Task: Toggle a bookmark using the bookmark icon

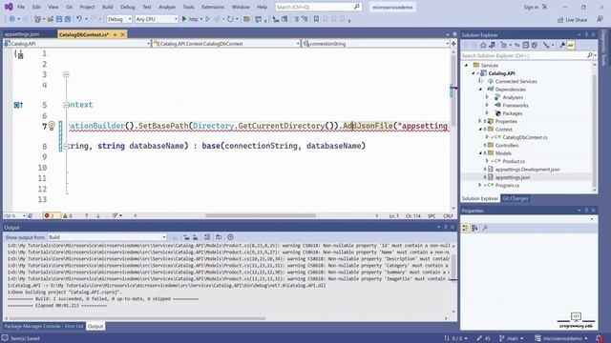Action: pyautogui.click(x=316, y=19)
